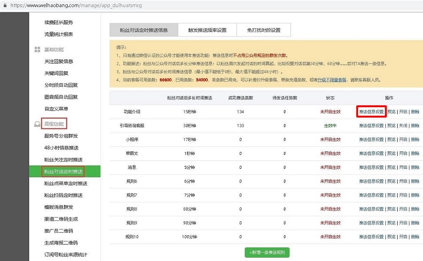This screenshot has width=423, height=261.
Task: Switch to the 触发推送频率设置 tab
Action: [207, 30]
